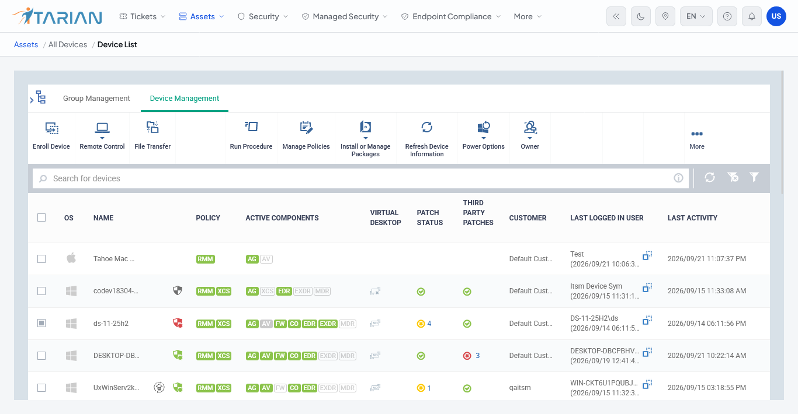Switch to the Group Management tab
This screenshot has height=414, width=798.
96,99
